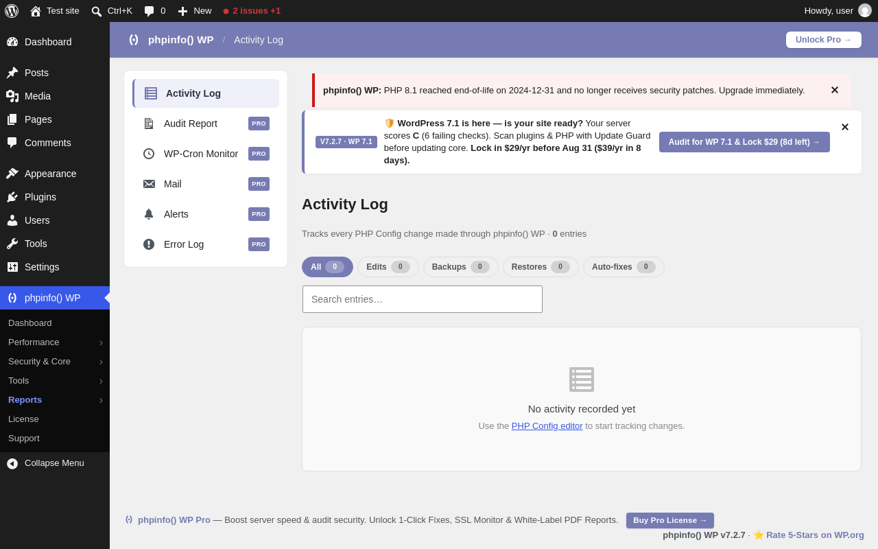The width and height of the screenshot is (878, 549).
Task: Dismiss the WordPress 7.1 promo banner
Action: pyautogui.click(x=845, y=127)
